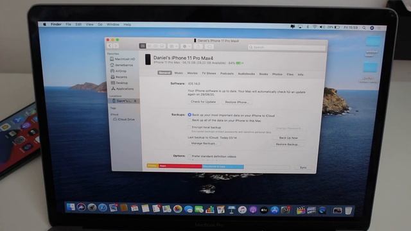Switch to the Photos tab
The width and height of the screenshot is (411, 231).
pyautogui.click(x=277, y=74)
